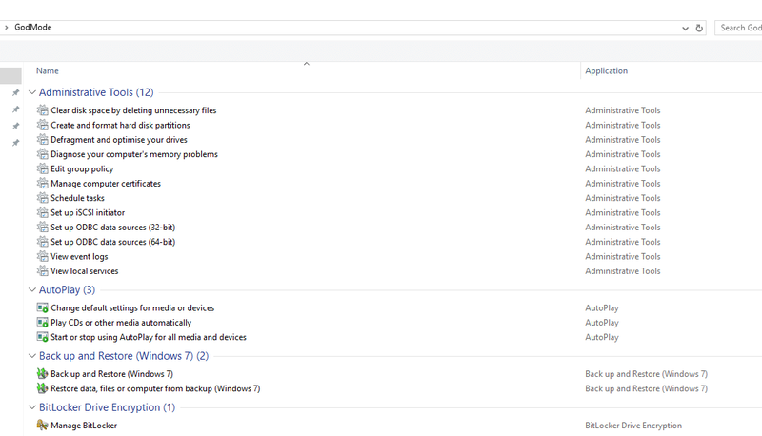Select Change default settings for media or devices
Image resolution: width=762 pixels, height=436 pixels.
tap(132, 307)
